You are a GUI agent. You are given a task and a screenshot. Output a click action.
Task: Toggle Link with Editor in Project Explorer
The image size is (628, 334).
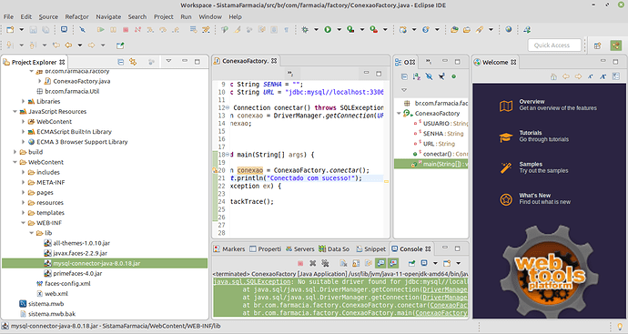pos(133,62)
